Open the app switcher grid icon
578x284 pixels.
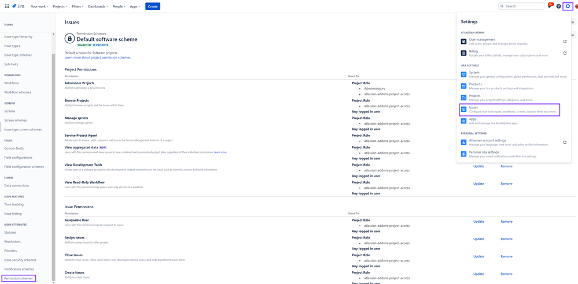pos(7,6)
